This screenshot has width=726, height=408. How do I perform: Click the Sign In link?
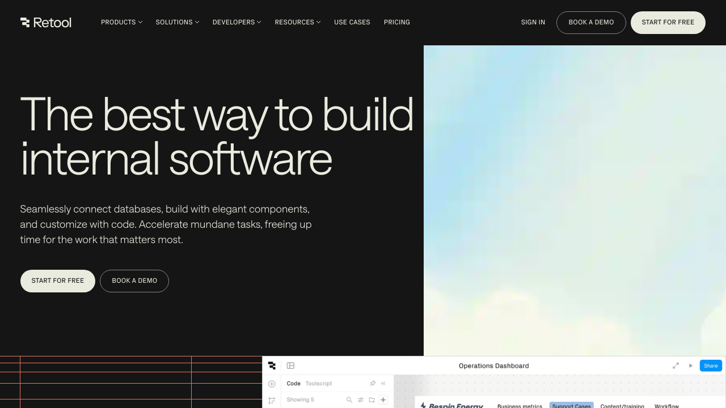pyautogui.click(x=533, y=23)
